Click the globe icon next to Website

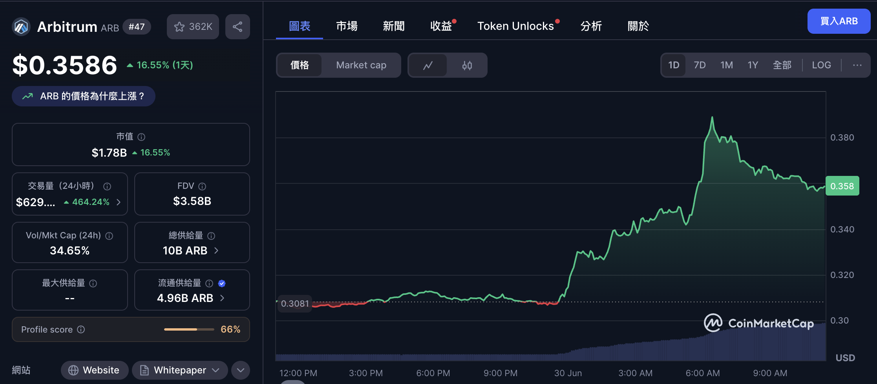click(x=73, y=369)
